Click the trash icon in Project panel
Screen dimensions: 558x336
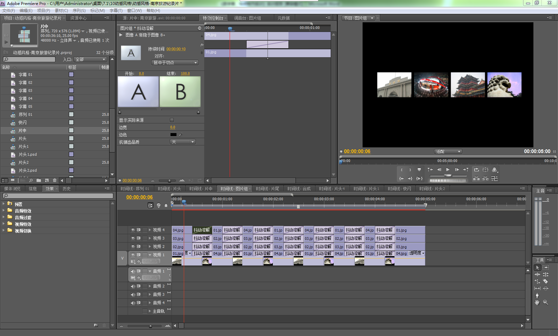[x=55, y=180]
